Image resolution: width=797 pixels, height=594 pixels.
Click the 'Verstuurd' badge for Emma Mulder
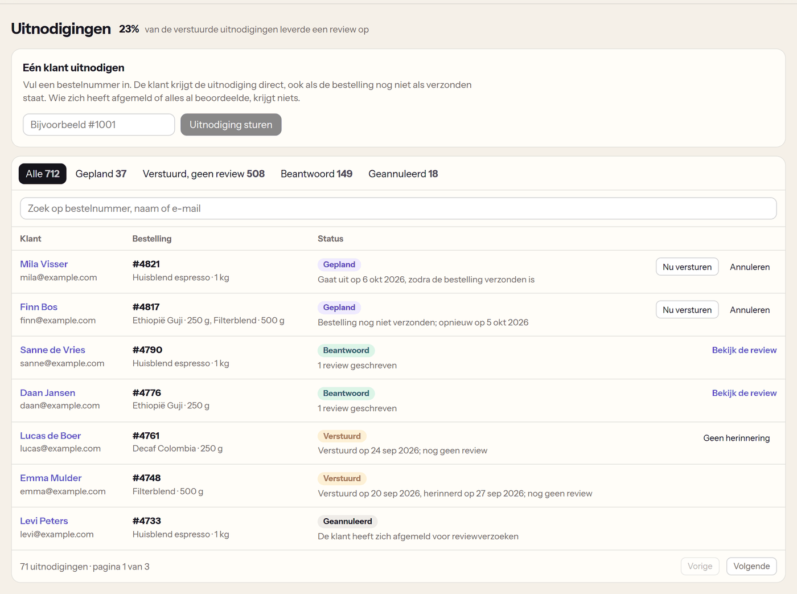point(342,478)
